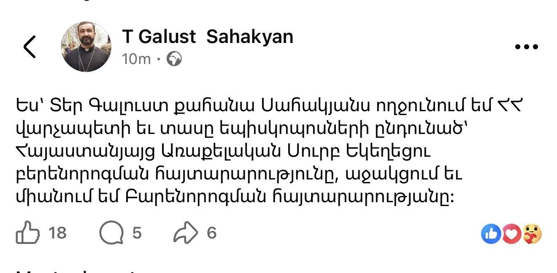The height and width of the screenshot is (273, 557).
Task: Open T Galust Sahakyan's profile picture
Action: point(87,46)
